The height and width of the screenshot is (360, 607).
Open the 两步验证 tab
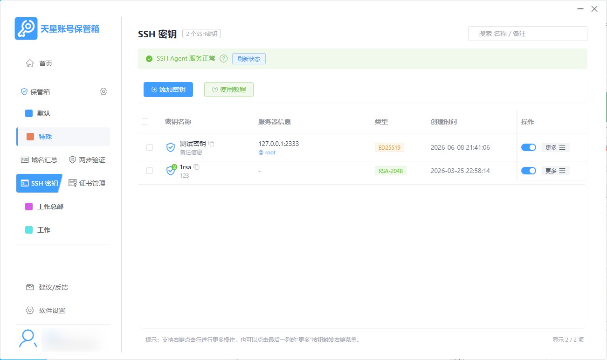(x=87, y=160)
